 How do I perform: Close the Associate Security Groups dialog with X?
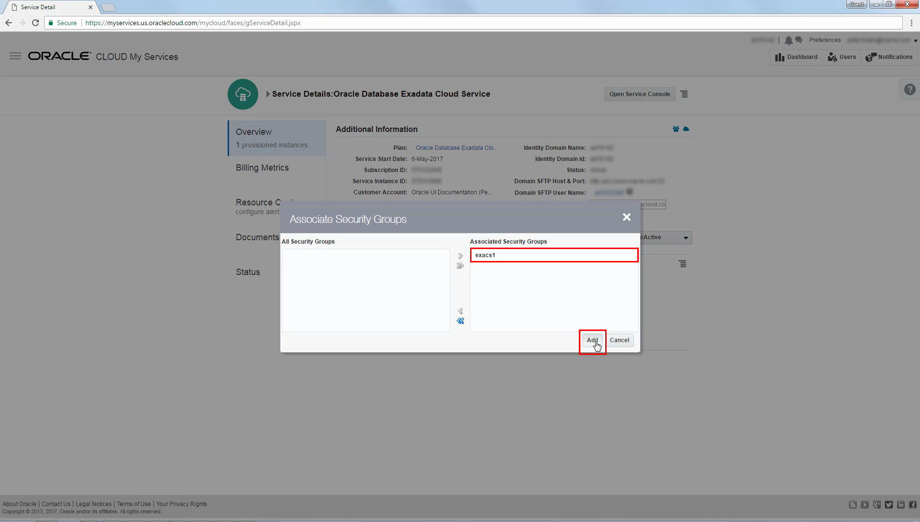tap(626, 217)
